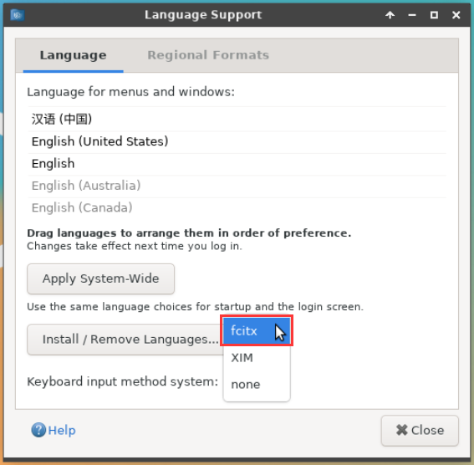Minimize the Language Support window
The height and width of the screenshot is (465, 474).
412,15
